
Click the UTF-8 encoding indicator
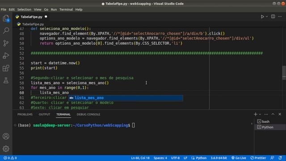[x=175, y=158]
